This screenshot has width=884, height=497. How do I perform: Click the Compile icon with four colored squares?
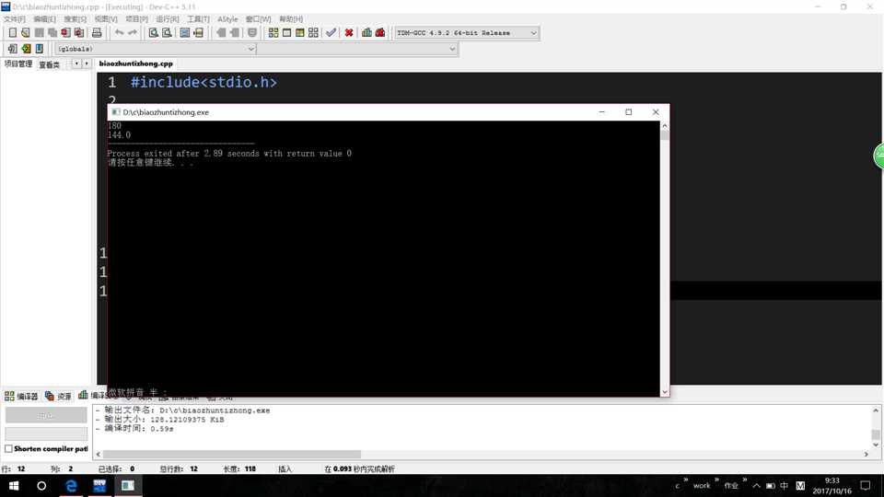pos(273,33)
